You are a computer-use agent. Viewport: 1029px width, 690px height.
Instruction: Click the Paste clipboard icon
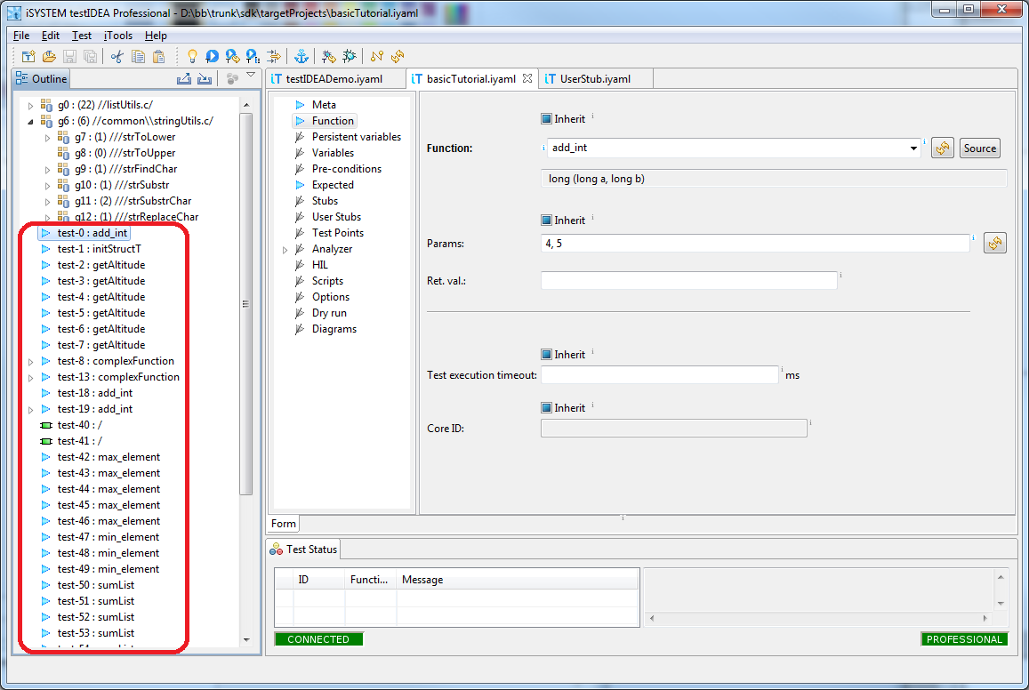coord(159,56)
